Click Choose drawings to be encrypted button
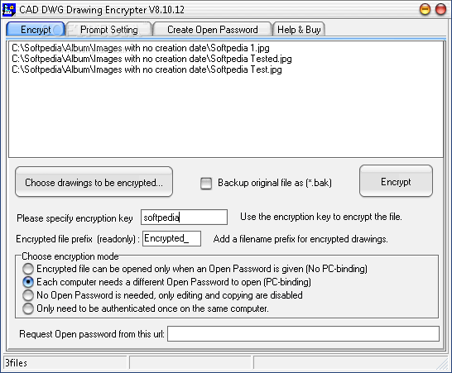452x373 pixels. pos(94,182)
